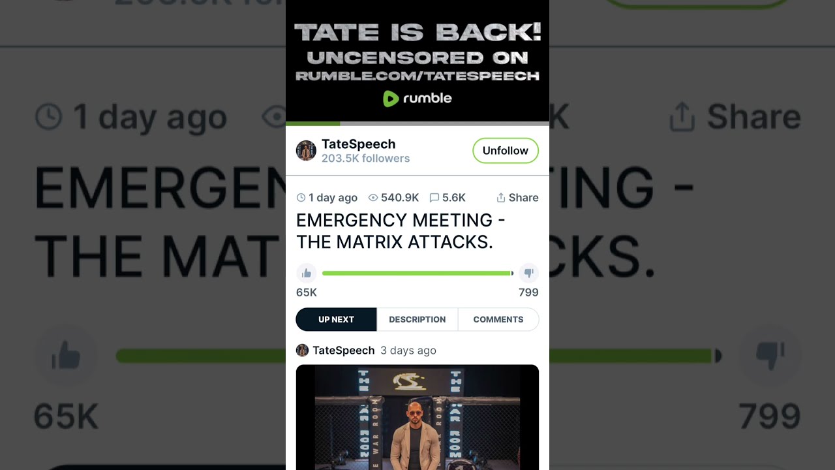Click the comments speech bubble icon
Viewport: 835px width, 470px height.
[x=434, y=198]
